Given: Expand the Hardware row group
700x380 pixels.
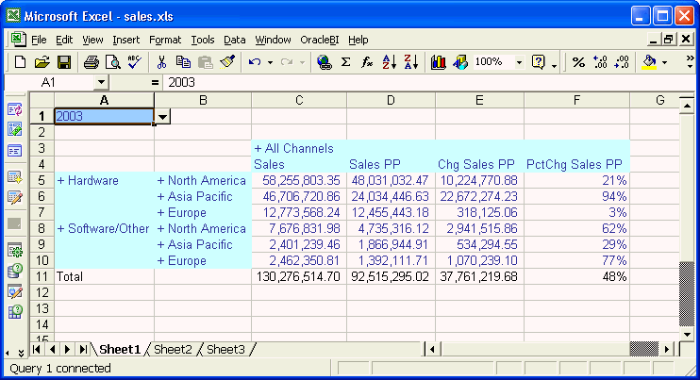Looking at the screenshot, I should 60,180.
